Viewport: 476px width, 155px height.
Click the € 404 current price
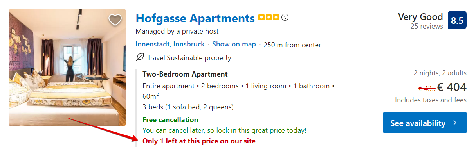pyautogui.click(x=452, y=87)
